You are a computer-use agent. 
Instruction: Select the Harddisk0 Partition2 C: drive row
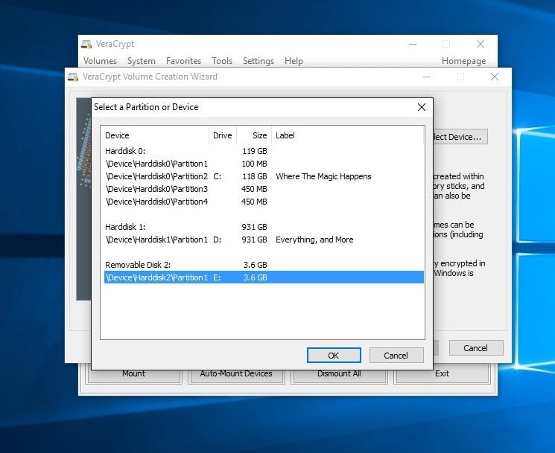click(x=156, y=176)
